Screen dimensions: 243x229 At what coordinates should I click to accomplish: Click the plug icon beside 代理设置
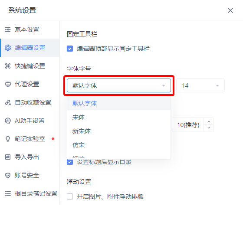pyautogui.click(x=8, y=84)
